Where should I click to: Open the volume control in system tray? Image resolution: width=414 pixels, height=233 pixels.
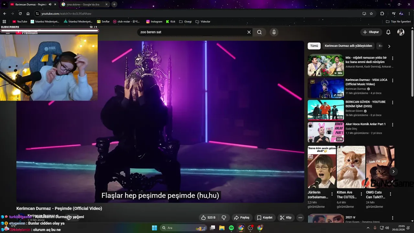pos(387,228)
